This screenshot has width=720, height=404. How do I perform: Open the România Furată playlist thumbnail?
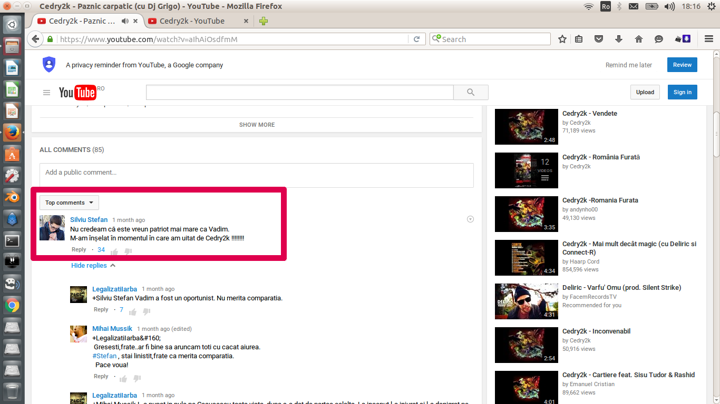tap(526, 170)
